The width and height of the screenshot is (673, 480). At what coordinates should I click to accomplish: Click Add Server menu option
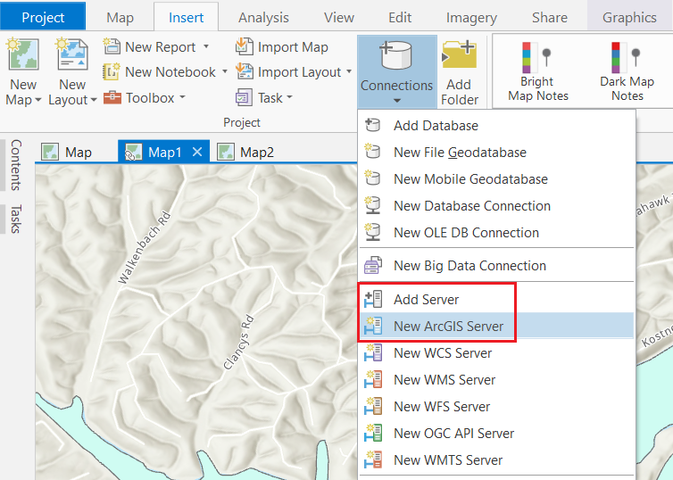click(426, 300)
